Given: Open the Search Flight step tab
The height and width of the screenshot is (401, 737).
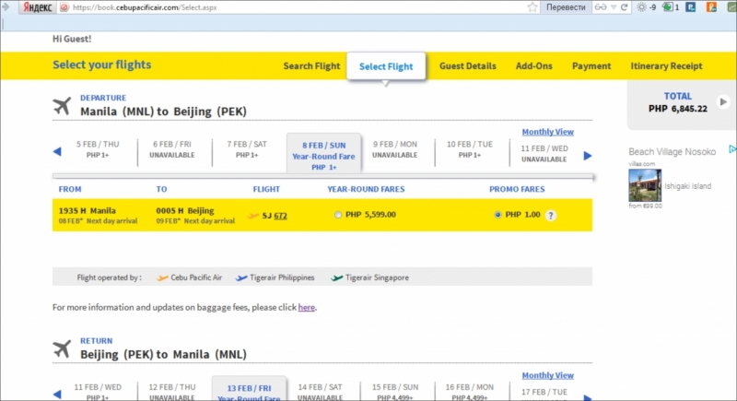Looking at the screenshot, I should coord(311,66).
